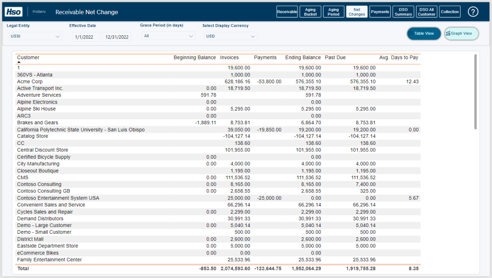
Task: Open the Collection tab
Action: point(450,12)
